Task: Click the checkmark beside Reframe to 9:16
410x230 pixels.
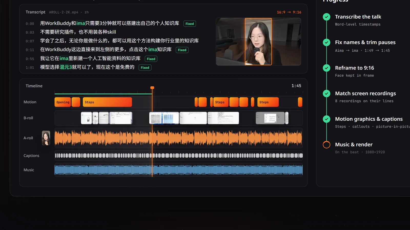Action: [326, 68]
